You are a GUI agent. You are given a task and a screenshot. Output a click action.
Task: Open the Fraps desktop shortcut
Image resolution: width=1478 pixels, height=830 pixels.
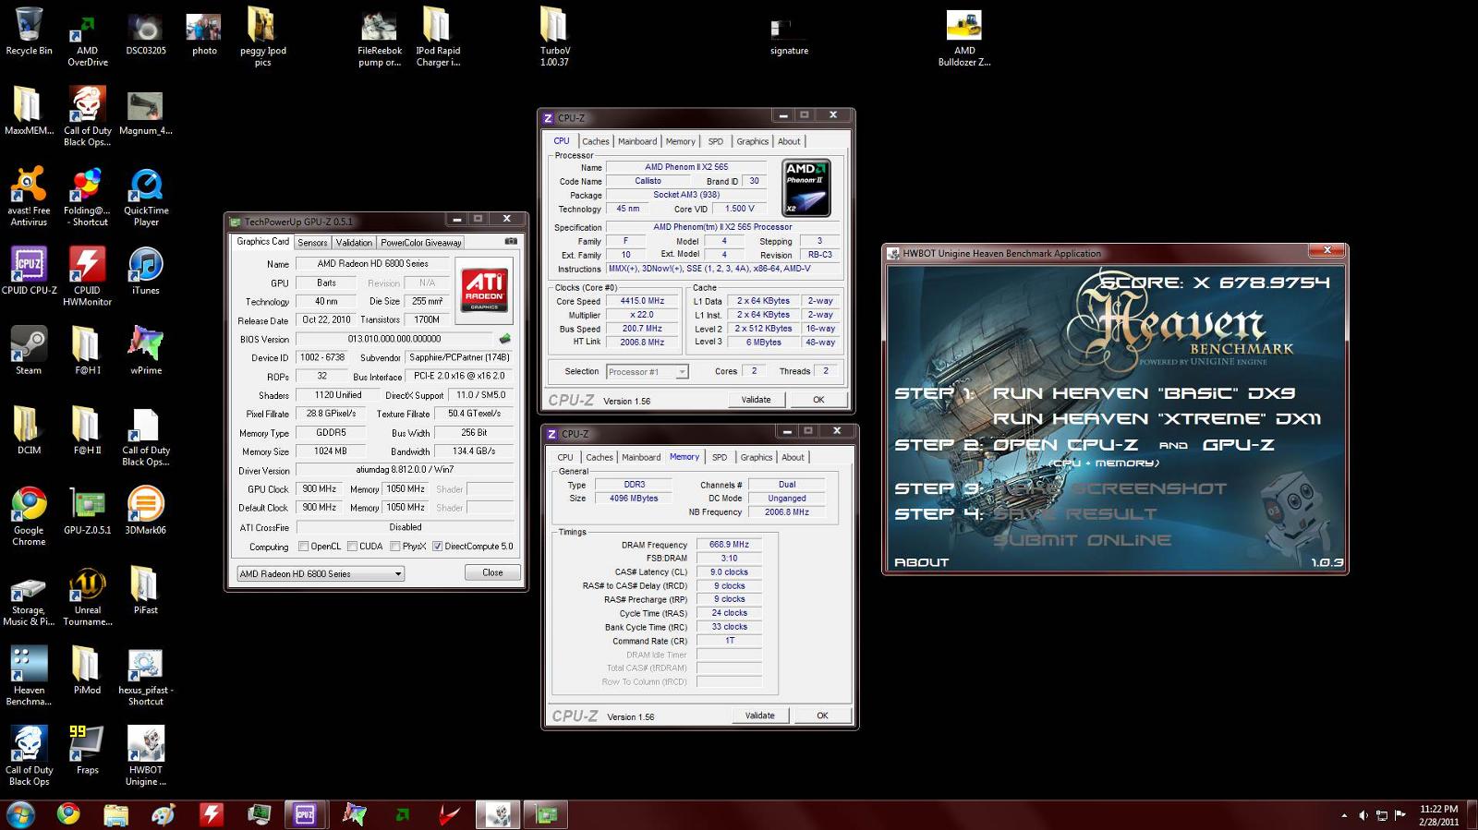click(x=88, y=749)
